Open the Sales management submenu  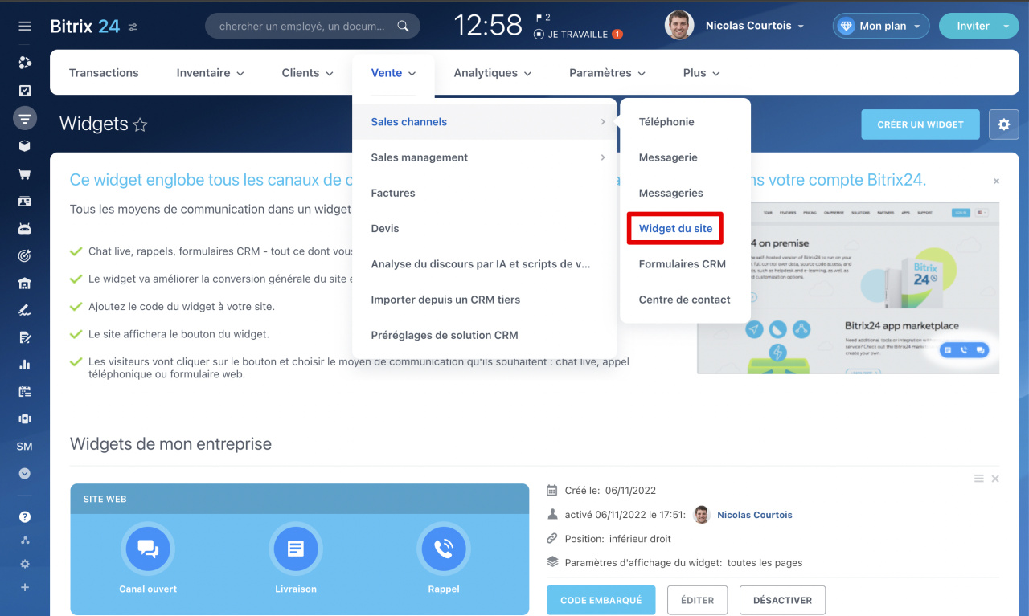tap(485, 157)
